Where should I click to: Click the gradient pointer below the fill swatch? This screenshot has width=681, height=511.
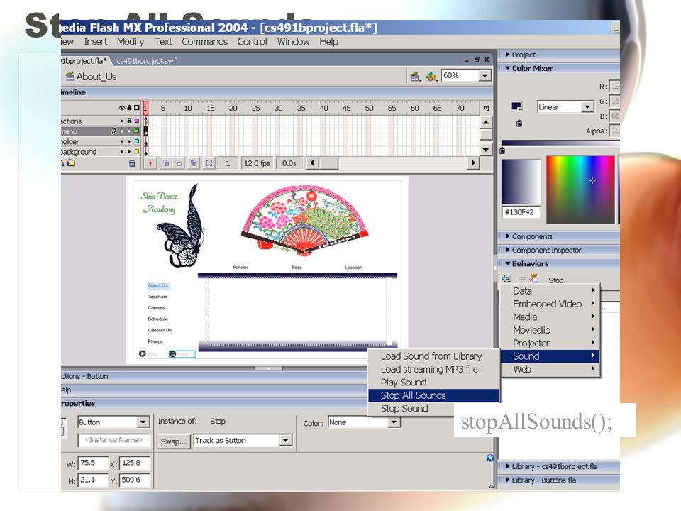coord(519,123)
